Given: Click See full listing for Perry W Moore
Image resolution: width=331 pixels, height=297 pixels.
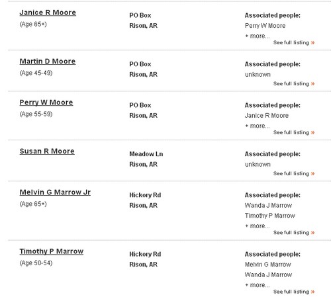Looking at the screenshot, I should pos(294,132).
